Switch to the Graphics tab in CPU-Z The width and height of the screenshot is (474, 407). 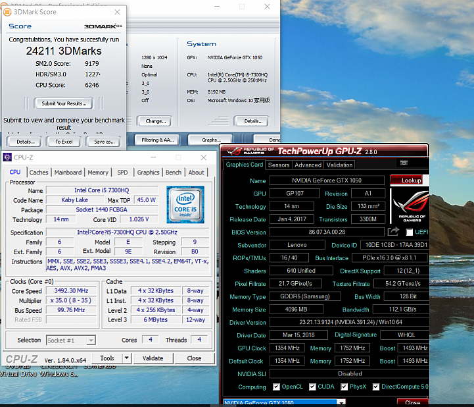tap(148, 173)
